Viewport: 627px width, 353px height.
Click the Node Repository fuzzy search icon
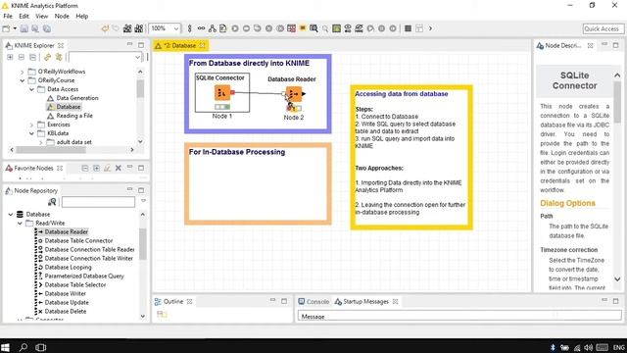coord(52,202)
